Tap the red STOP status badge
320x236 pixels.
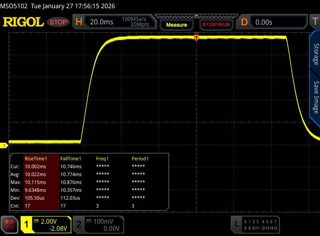click(58, 22)
